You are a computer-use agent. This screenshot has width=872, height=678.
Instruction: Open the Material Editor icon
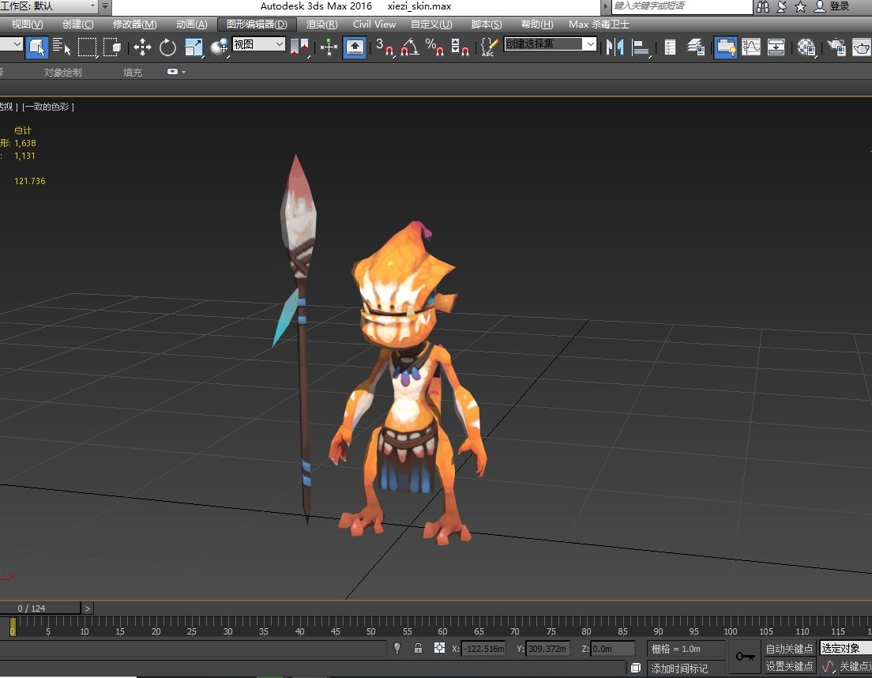click(806, 47)
